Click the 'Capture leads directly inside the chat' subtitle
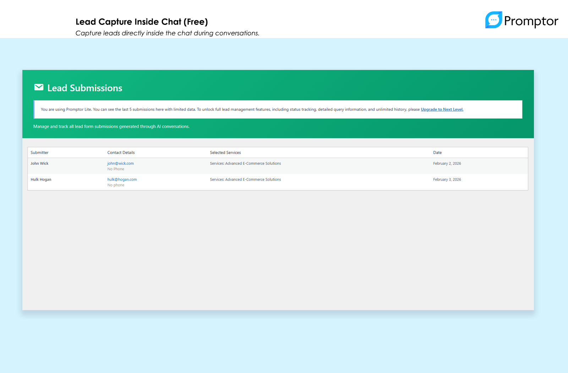This screenshot has width=568, height=373. click(167, 33)
